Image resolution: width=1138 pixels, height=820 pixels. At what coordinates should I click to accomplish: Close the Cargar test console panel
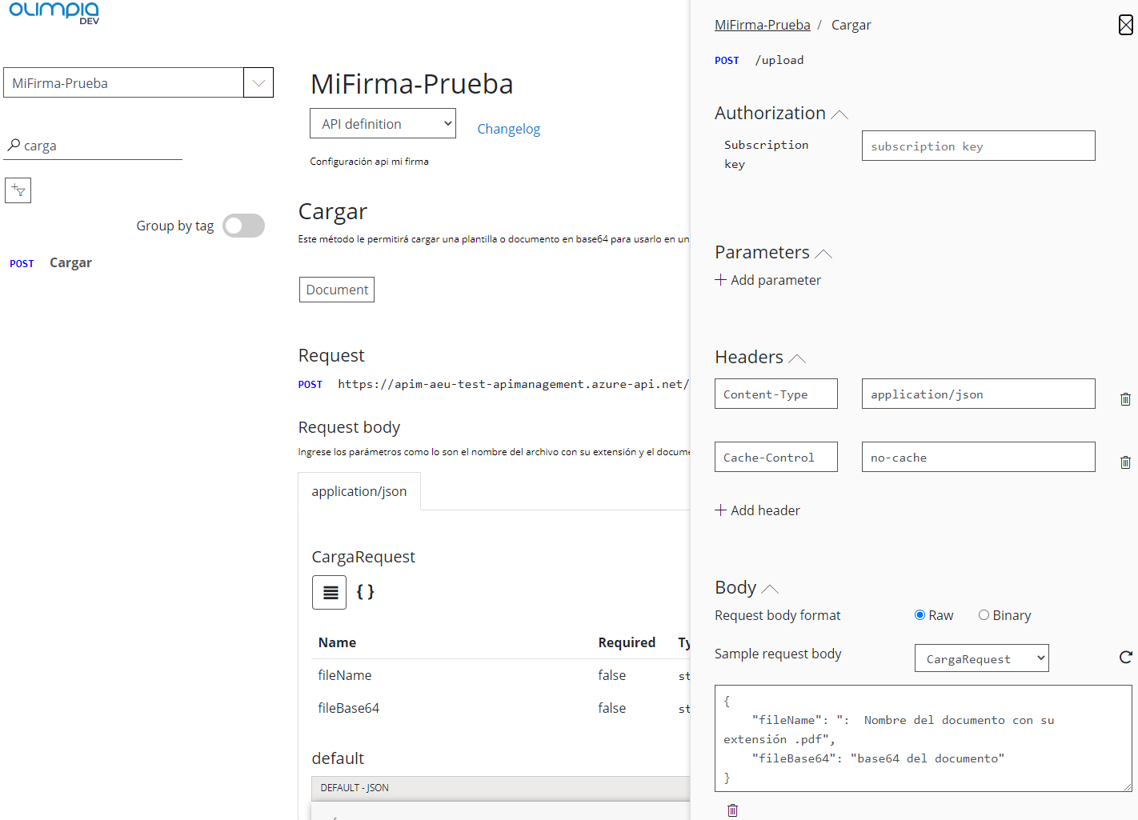[1125, 25]
